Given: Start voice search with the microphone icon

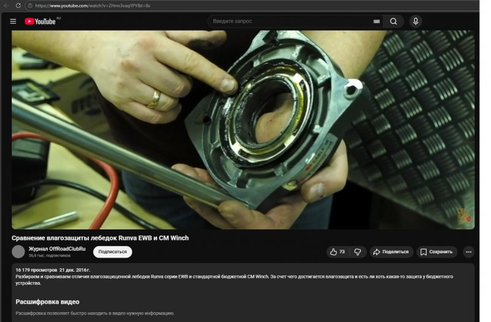Looking at the screenshot, I should point(416,21).
